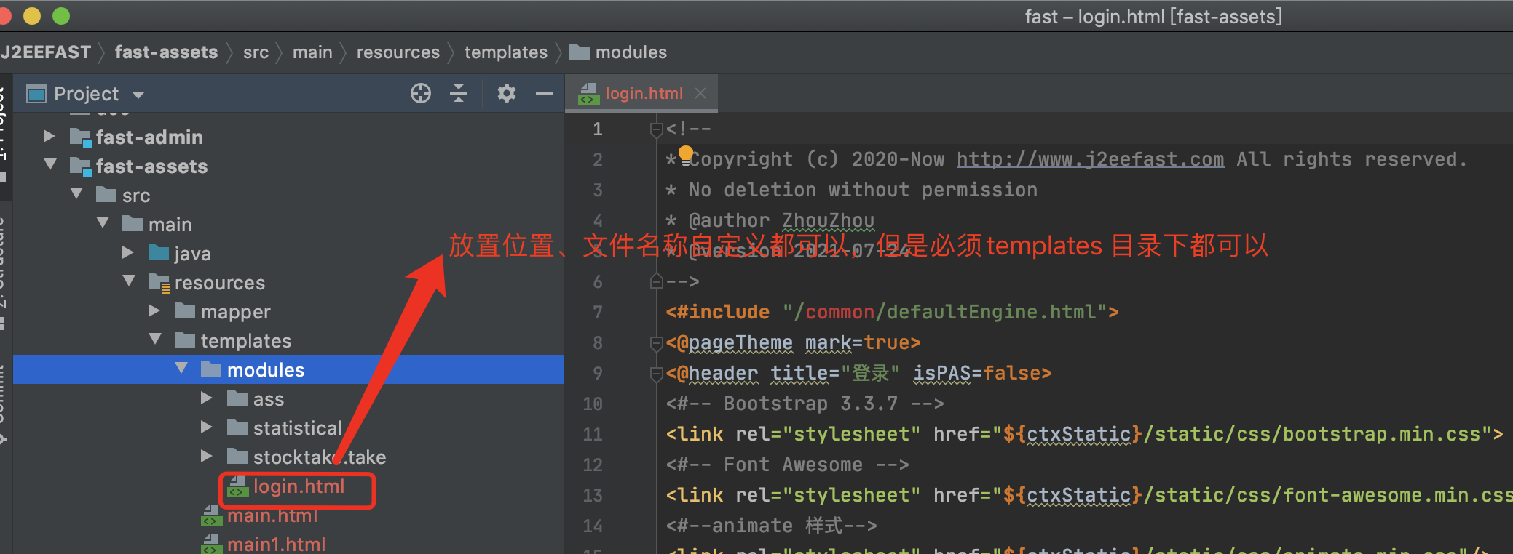Select main.html in project tree

coord(272,515)
